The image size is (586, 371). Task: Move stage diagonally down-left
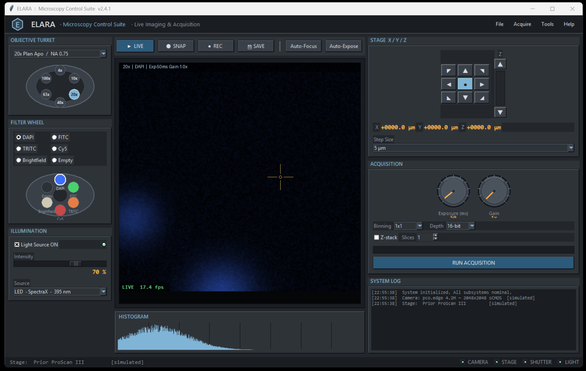coord(449,98)
